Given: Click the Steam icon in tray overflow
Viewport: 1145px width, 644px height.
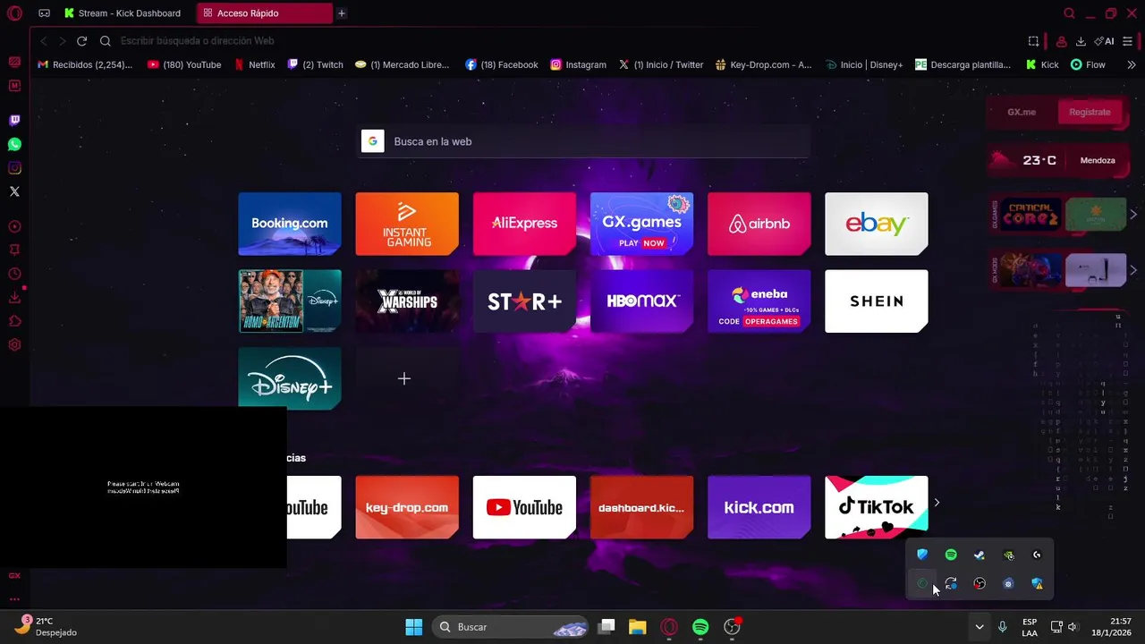Looking at the screenshot, I should click(980, 555).
